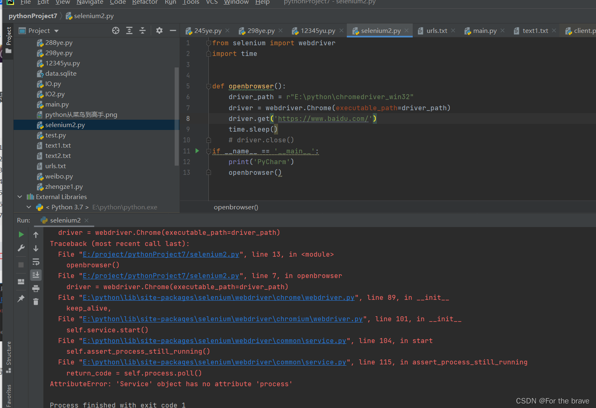The image size is (596, 408).
Task: Select text2.txt in project tree
Action: [58, 155]
